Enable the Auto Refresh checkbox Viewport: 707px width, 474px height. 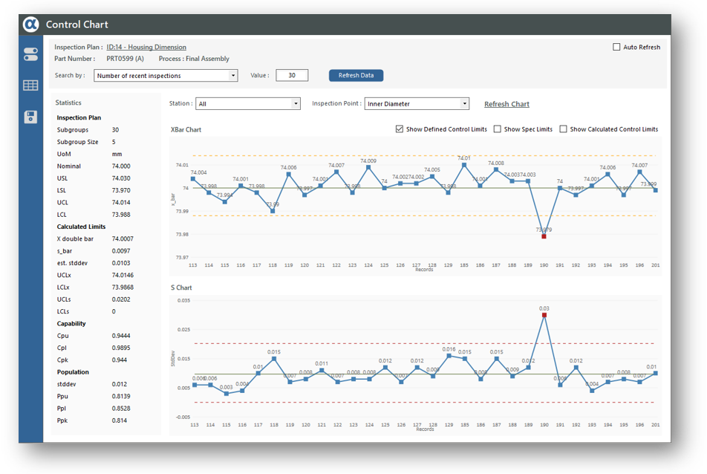click(x=616, y=48)
